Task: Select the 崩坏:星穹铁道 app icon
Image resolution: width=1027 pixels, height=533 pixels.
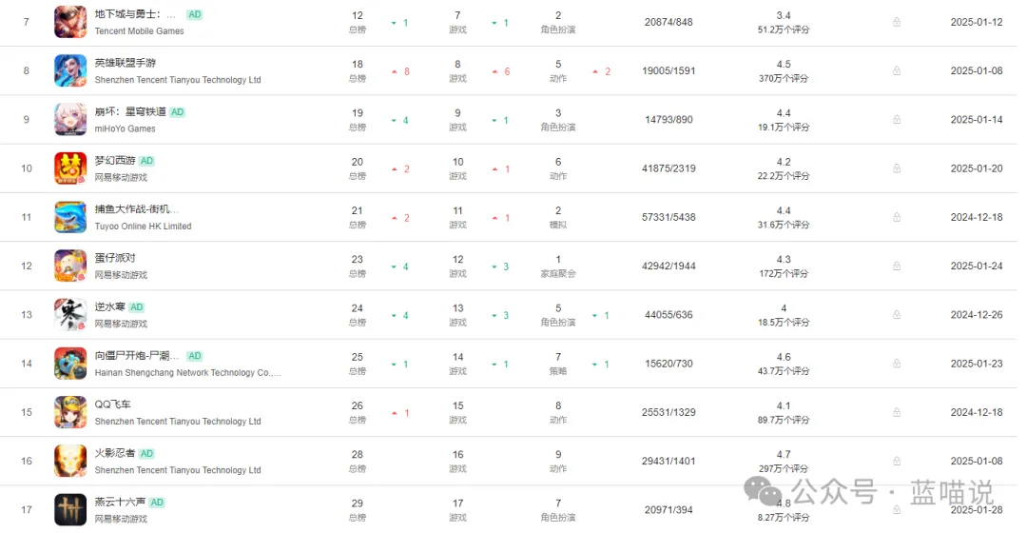Action: click(70, 119)
